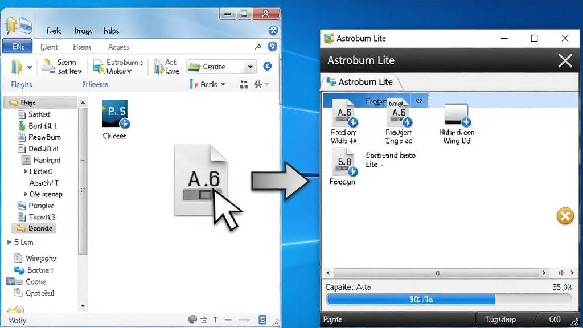Image resolution: width=583 pixels, height=328 pixels.
Task: Click the arrow icon left of the help icon
Action: point(258,47)
